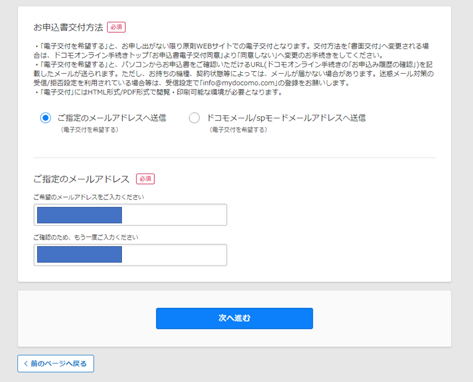473x382 pixels.
Task: Click the ご確認のため、もう一度ご入力ください label
Action: click(x=86, y=237)
